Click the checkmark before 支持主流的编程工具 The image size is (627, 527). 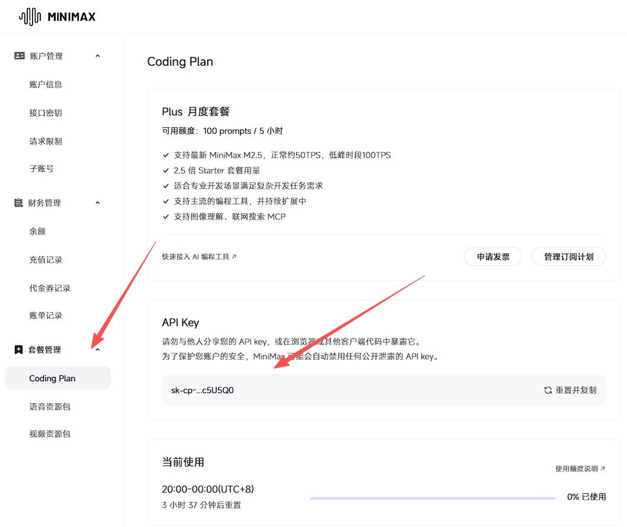166,201
